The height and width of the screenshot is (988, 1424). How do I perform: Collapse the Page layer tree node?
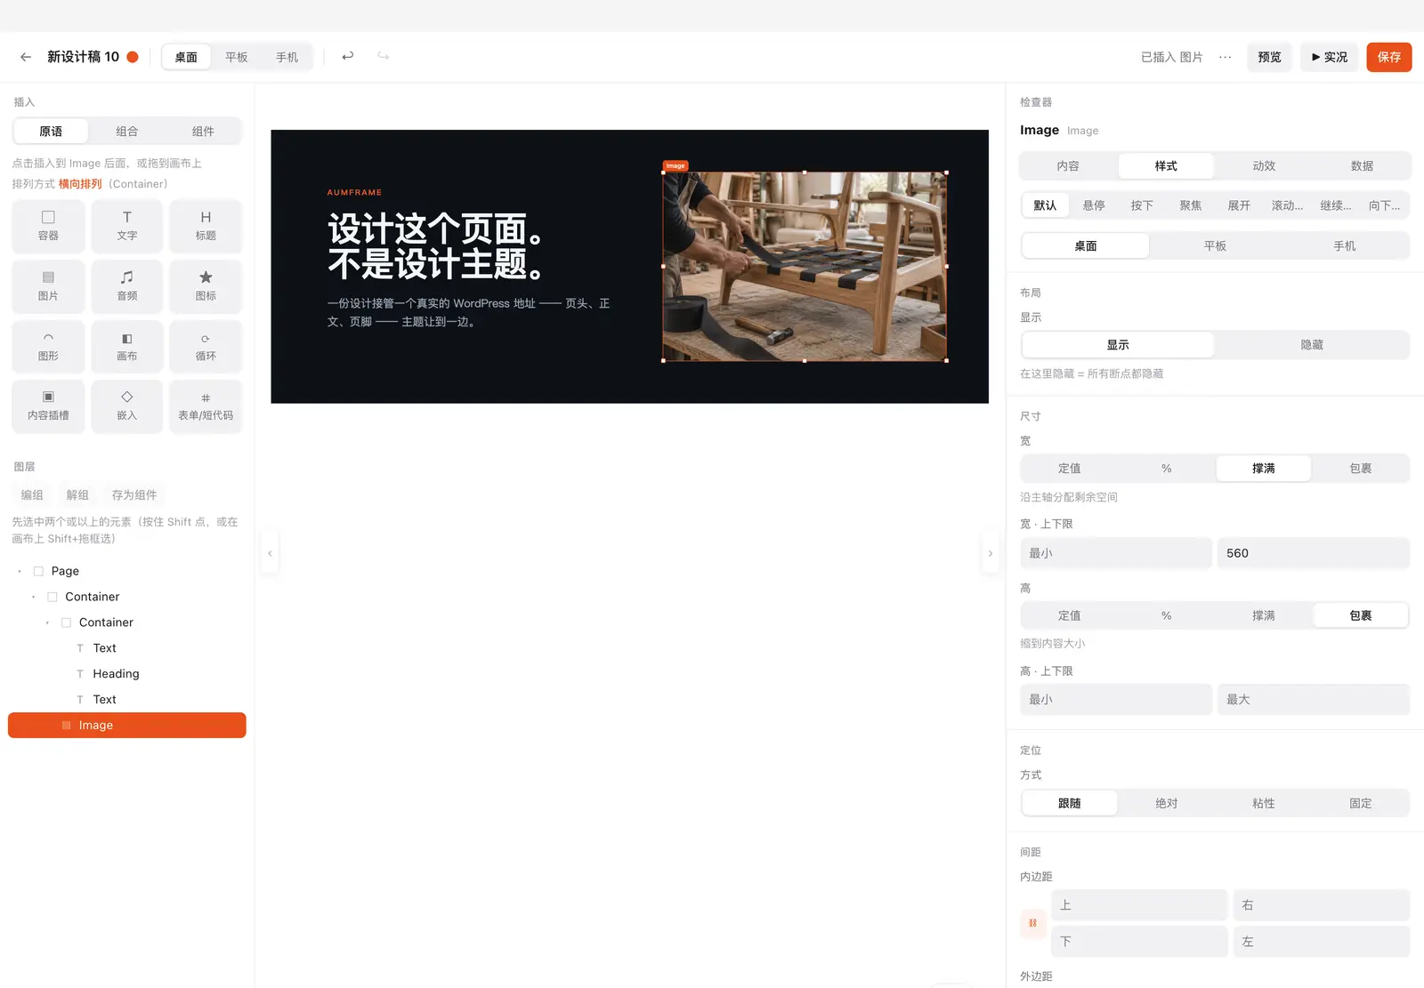20,571
